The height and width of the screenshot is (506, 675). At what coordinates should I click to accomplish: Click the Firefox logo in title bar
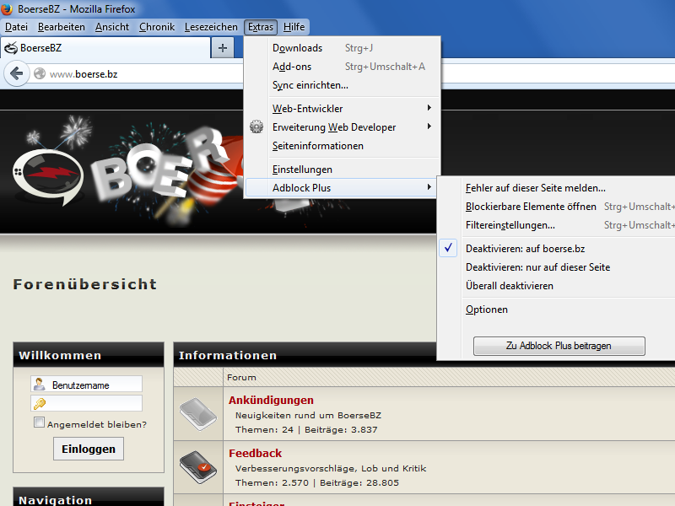8,8
